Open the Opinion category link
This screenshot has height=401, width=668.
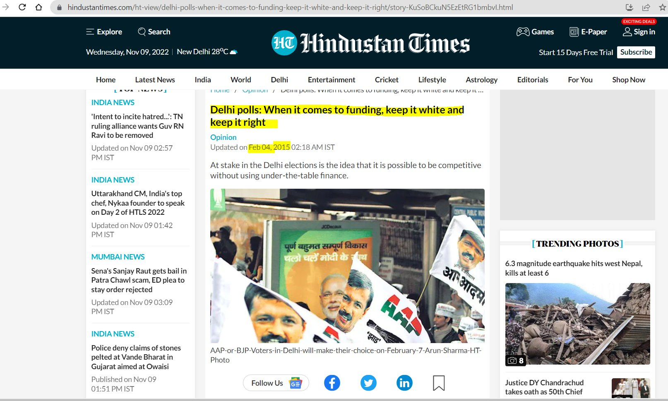click(x=223, y=137)
